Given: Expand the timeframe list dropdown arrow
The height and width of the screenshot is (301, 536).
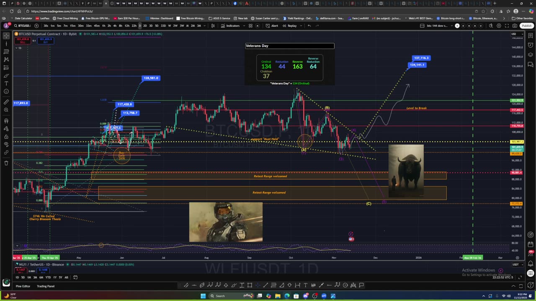Looking at the screenshot, I should coord(205,26).
